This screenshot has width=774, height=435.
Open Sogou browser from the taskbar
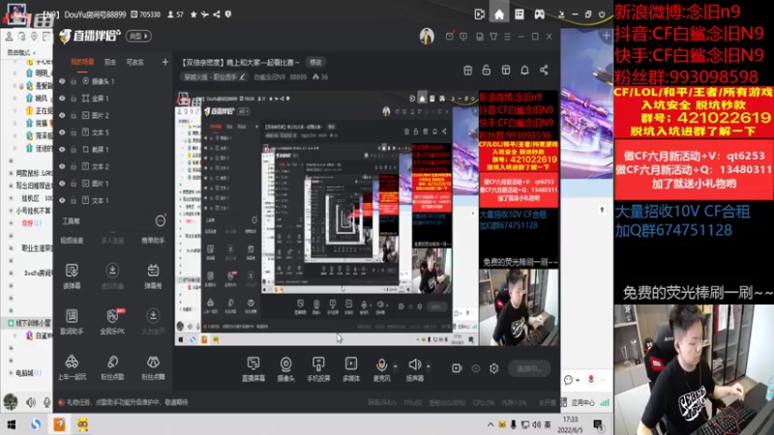[35, 424]
